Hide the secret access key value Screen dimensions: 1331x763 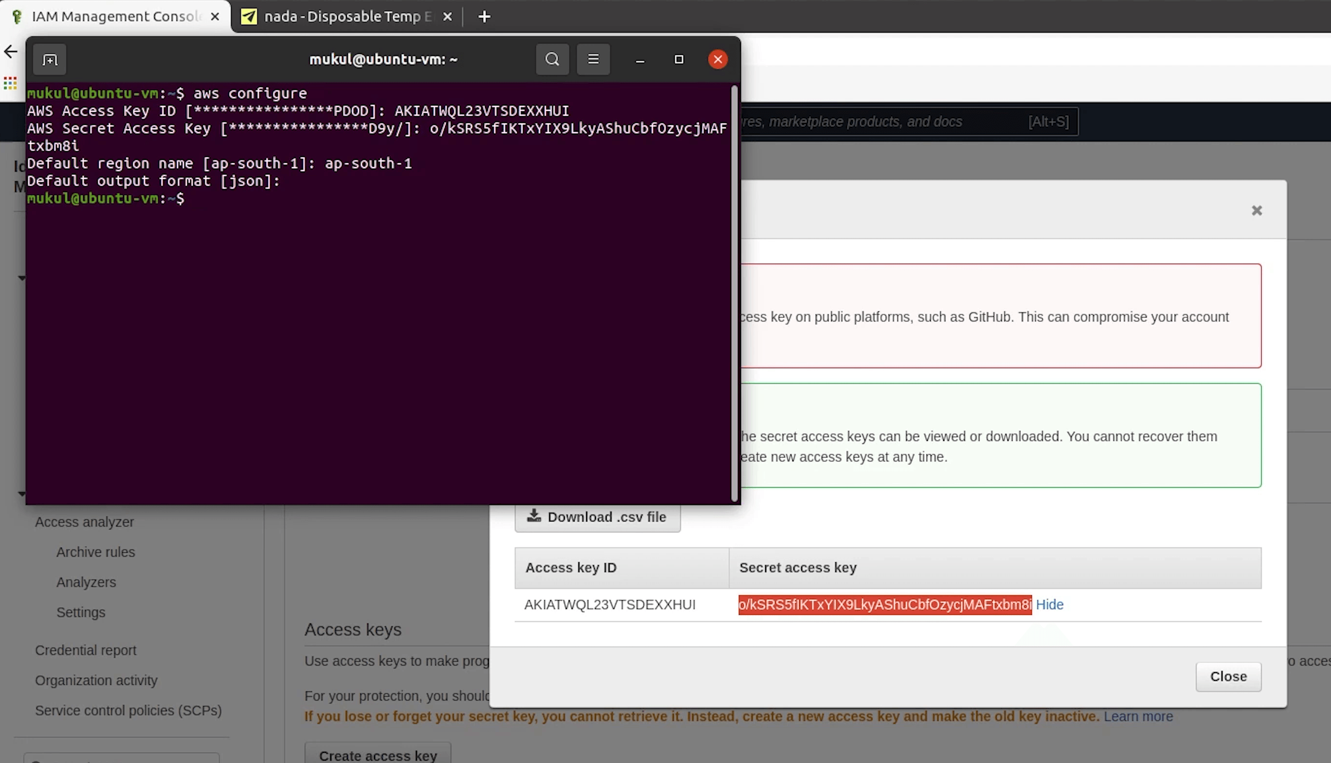click(x=1049, y=604)
